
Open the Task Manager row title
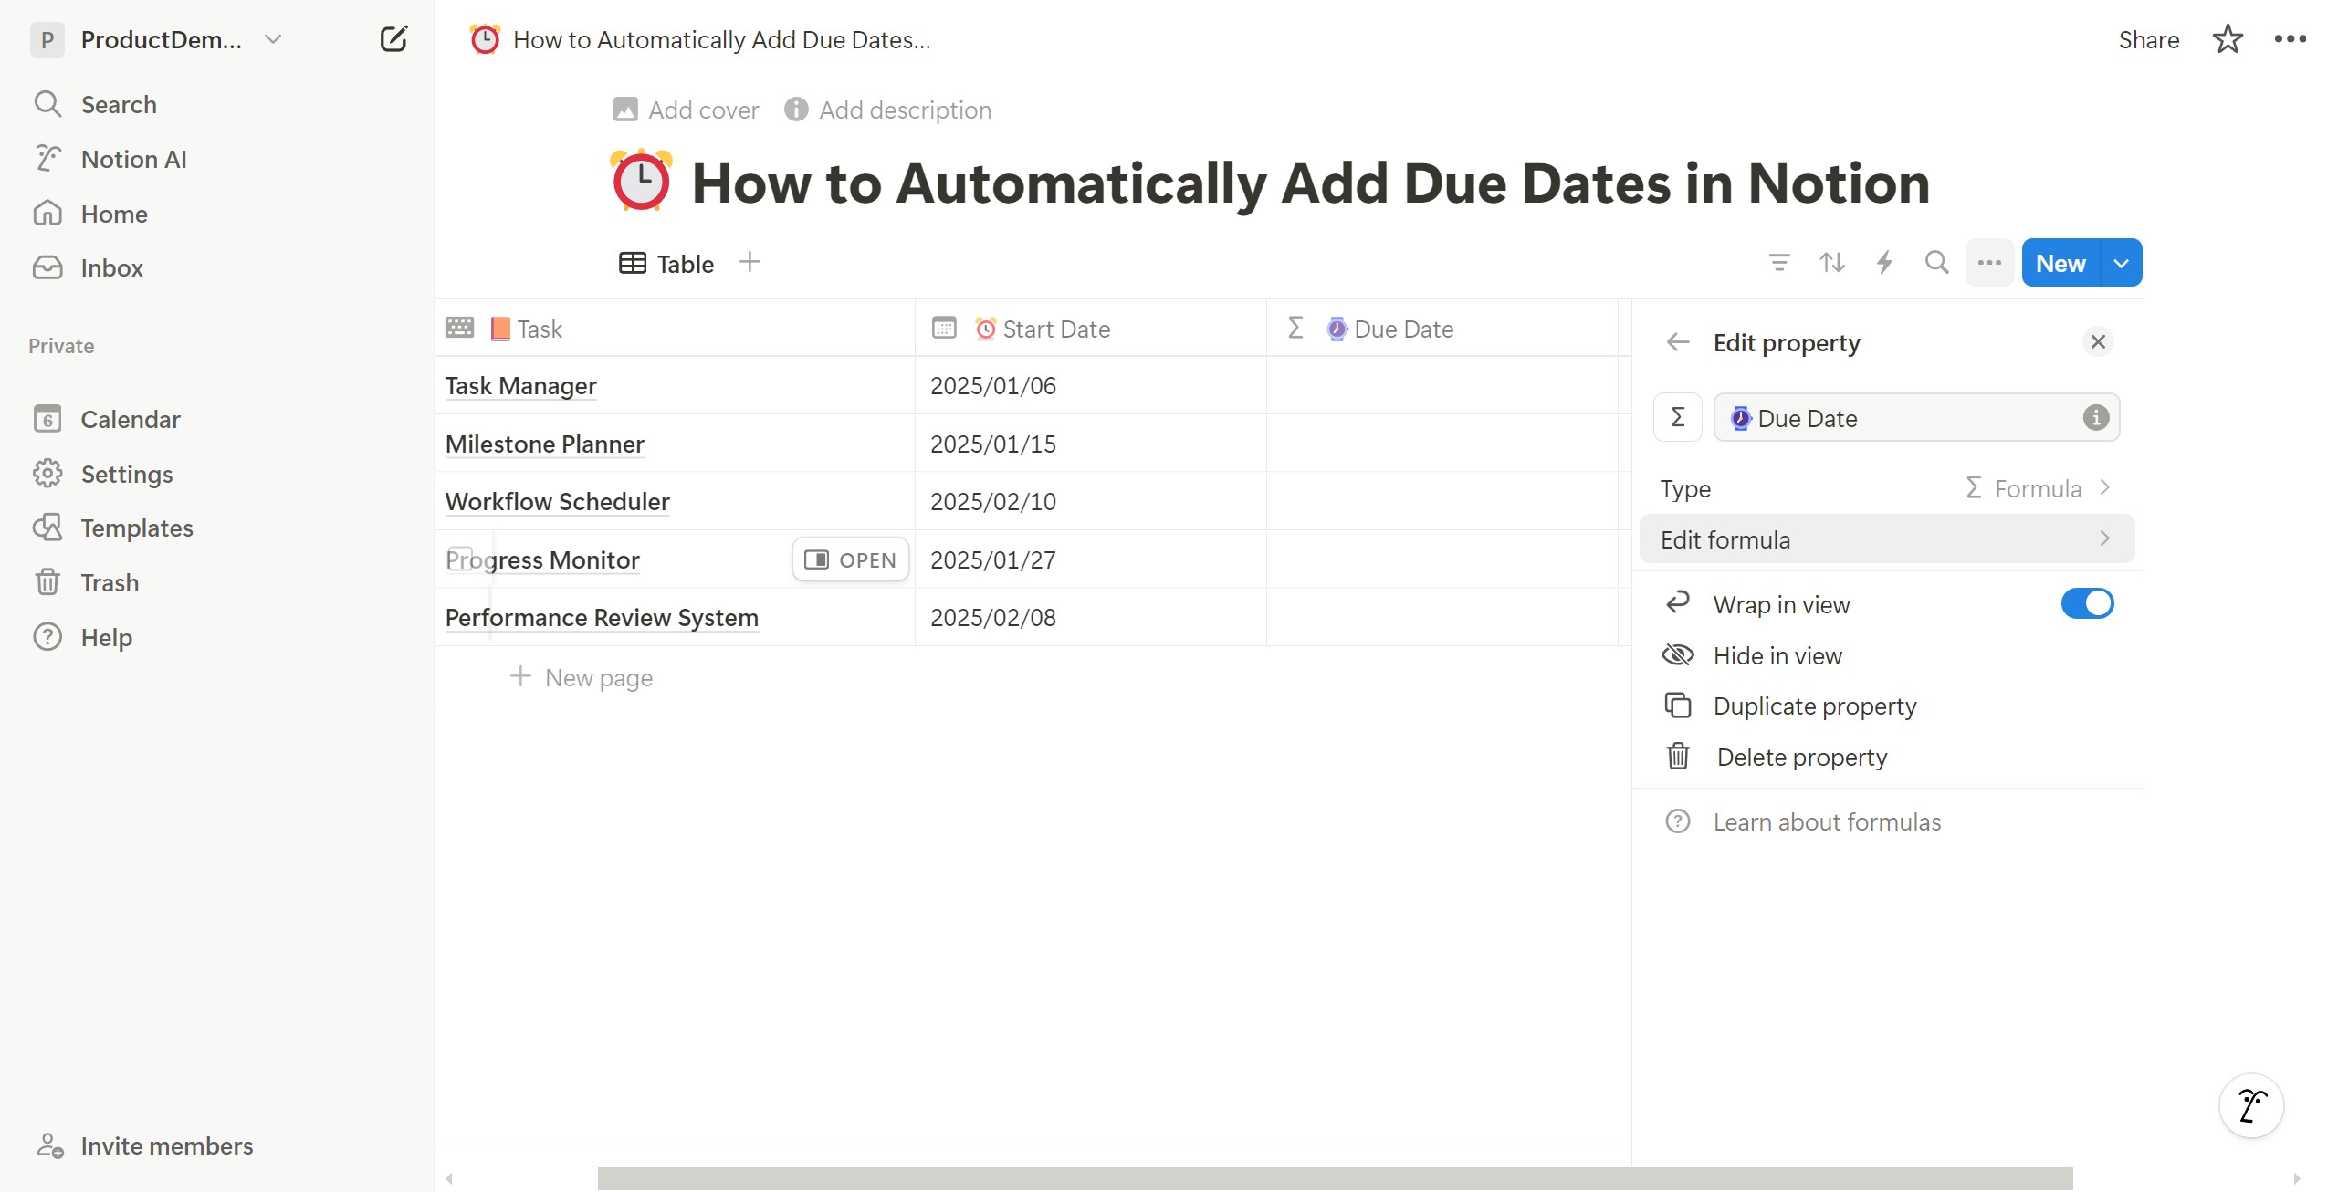tap(520, 386)
